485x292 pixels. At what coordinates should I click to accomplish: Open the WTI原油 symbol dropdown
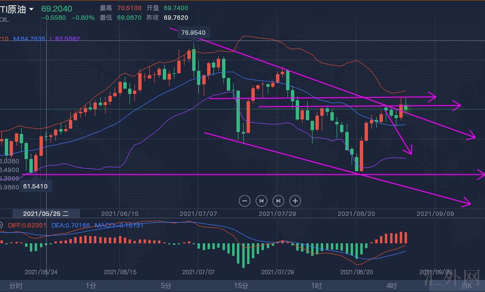32,9
